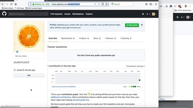Expand the Contribution settings dropdown
This screenshot has height=108, width=193.
pos(135,66)
